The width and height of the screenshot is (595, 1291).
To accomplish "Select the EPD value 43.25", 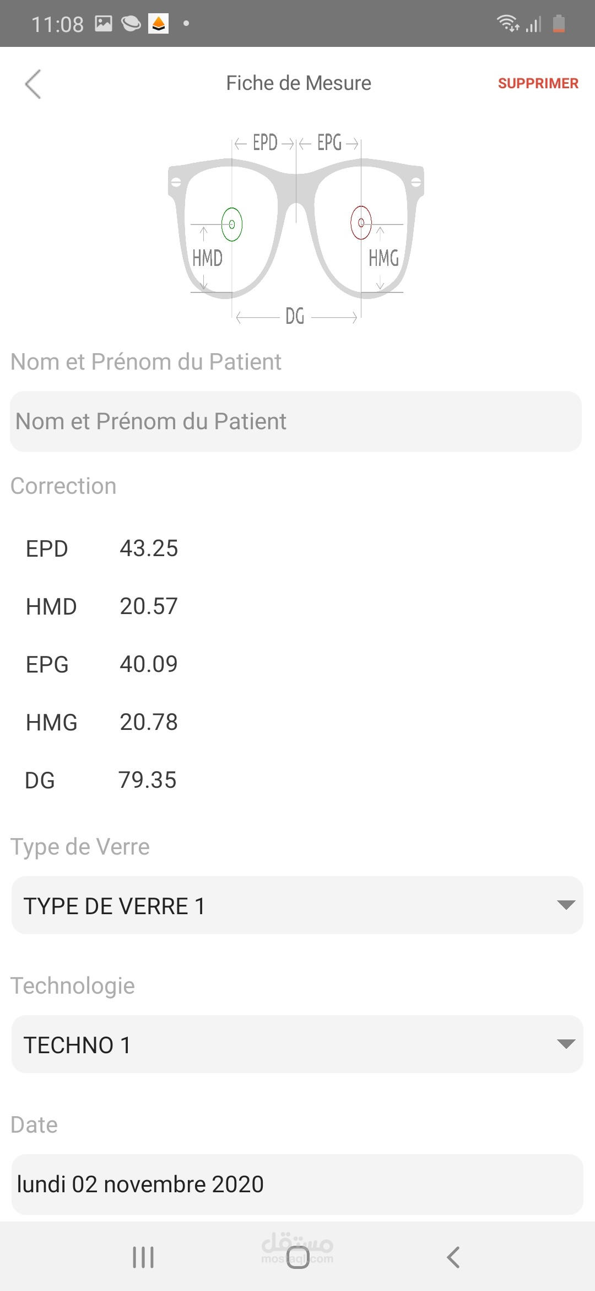I will point(149,548).
